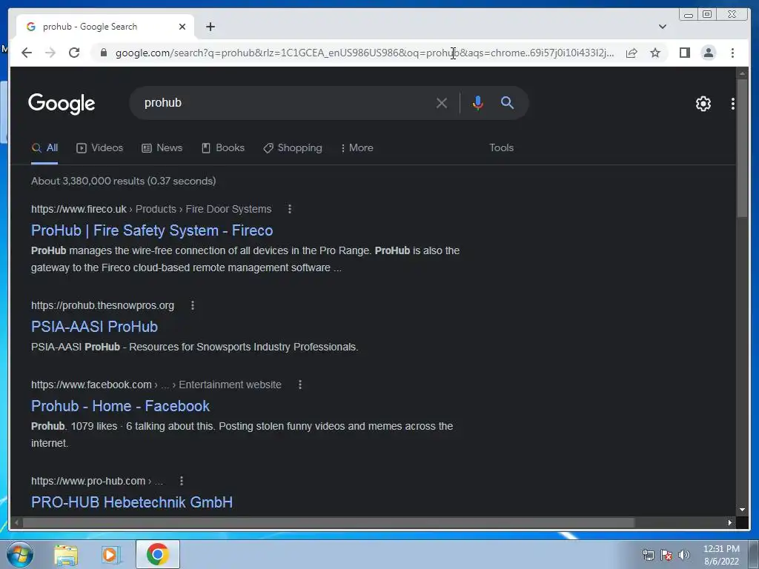This screenshot has width=759, height=569.
Task: Go to Google homepage logo
Action: 62,103
